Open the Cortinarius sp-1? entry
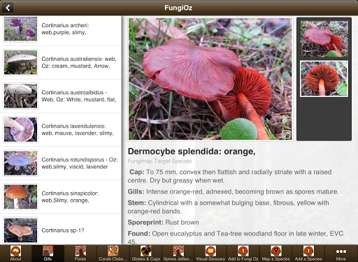Viewport: 358px width, 262px height. pyautogui.click(x=61, y=229)
